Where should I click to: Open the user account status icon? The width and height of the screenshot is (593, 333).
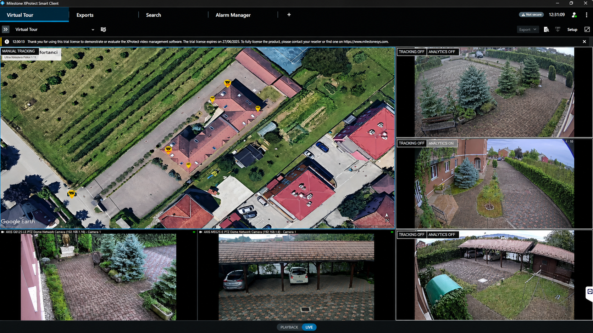[x=574, y=15]
